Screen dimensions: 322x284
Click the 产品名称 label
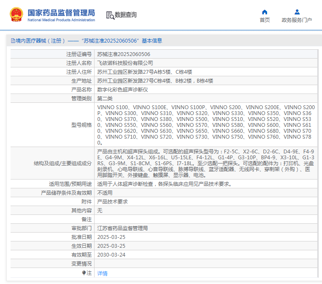[x=81, y=90]
